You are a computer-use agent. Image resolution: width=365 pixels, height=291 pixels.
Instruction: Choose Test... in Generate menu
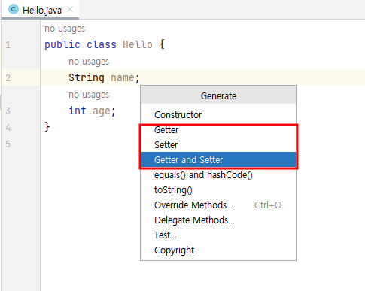[x=218, y=235]
